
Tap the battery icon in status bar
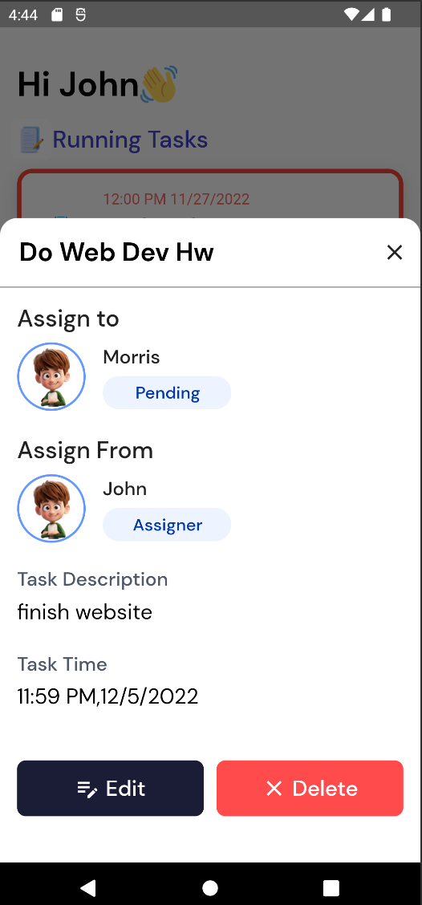386,14
